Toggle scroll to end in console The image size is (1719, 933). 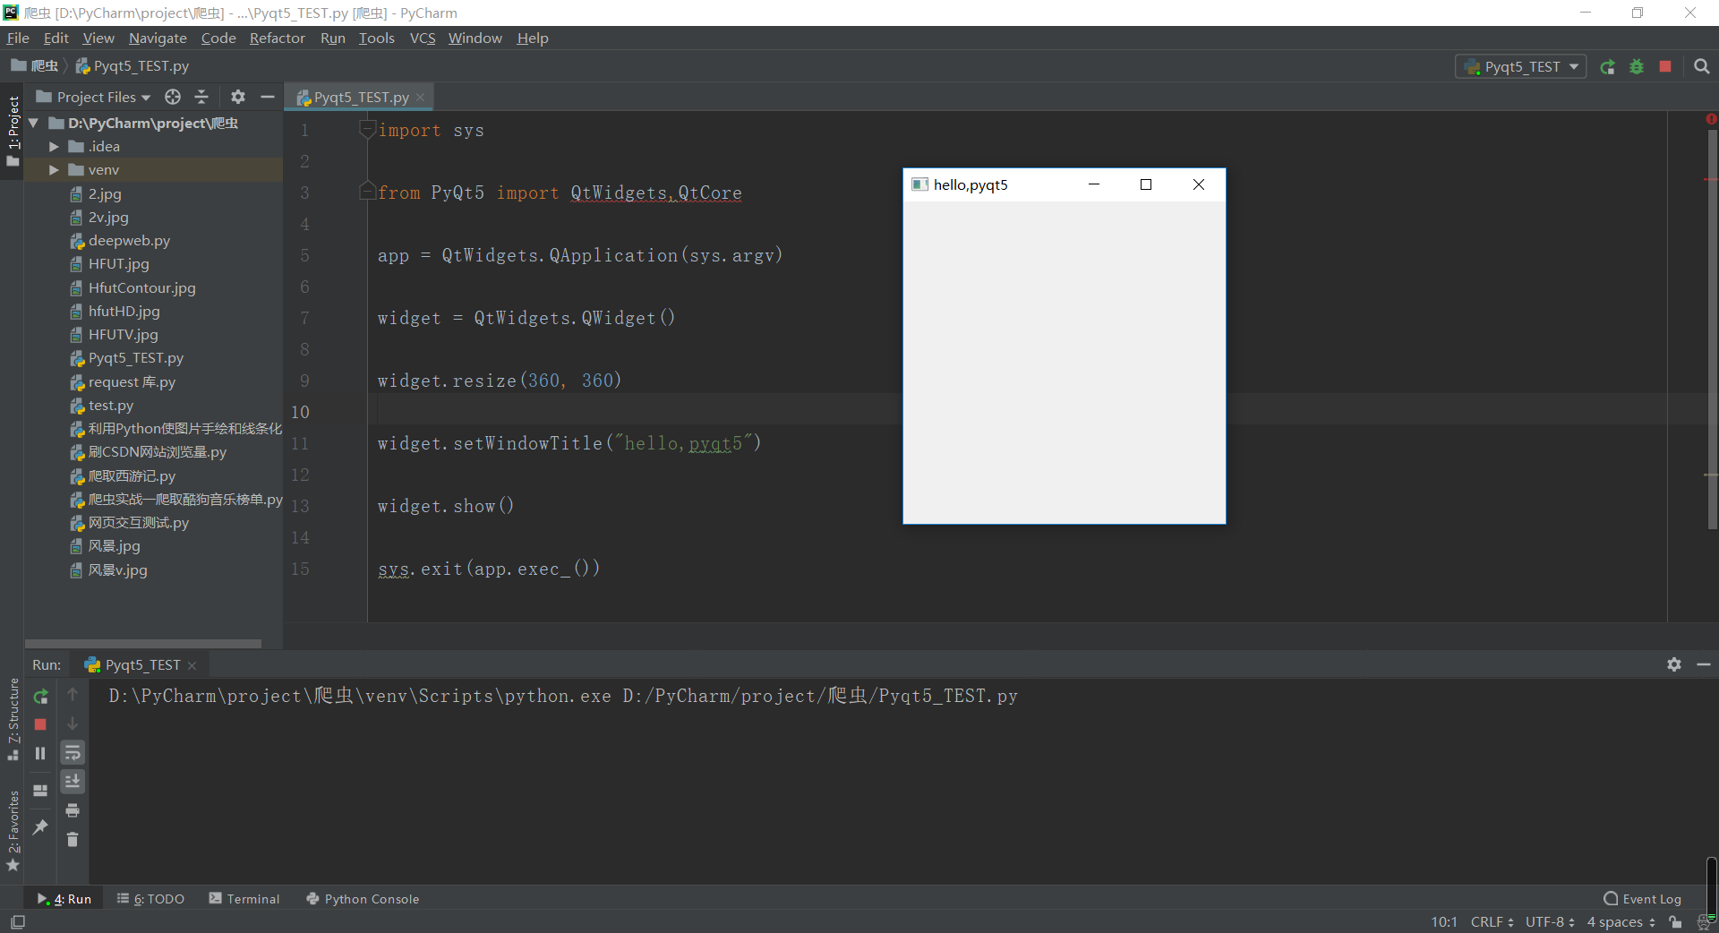click(73, 781)
